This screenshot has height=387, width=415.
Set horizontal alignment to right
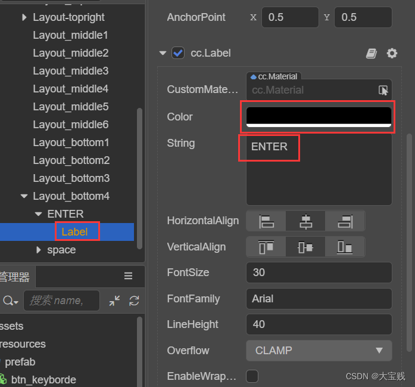345,221
